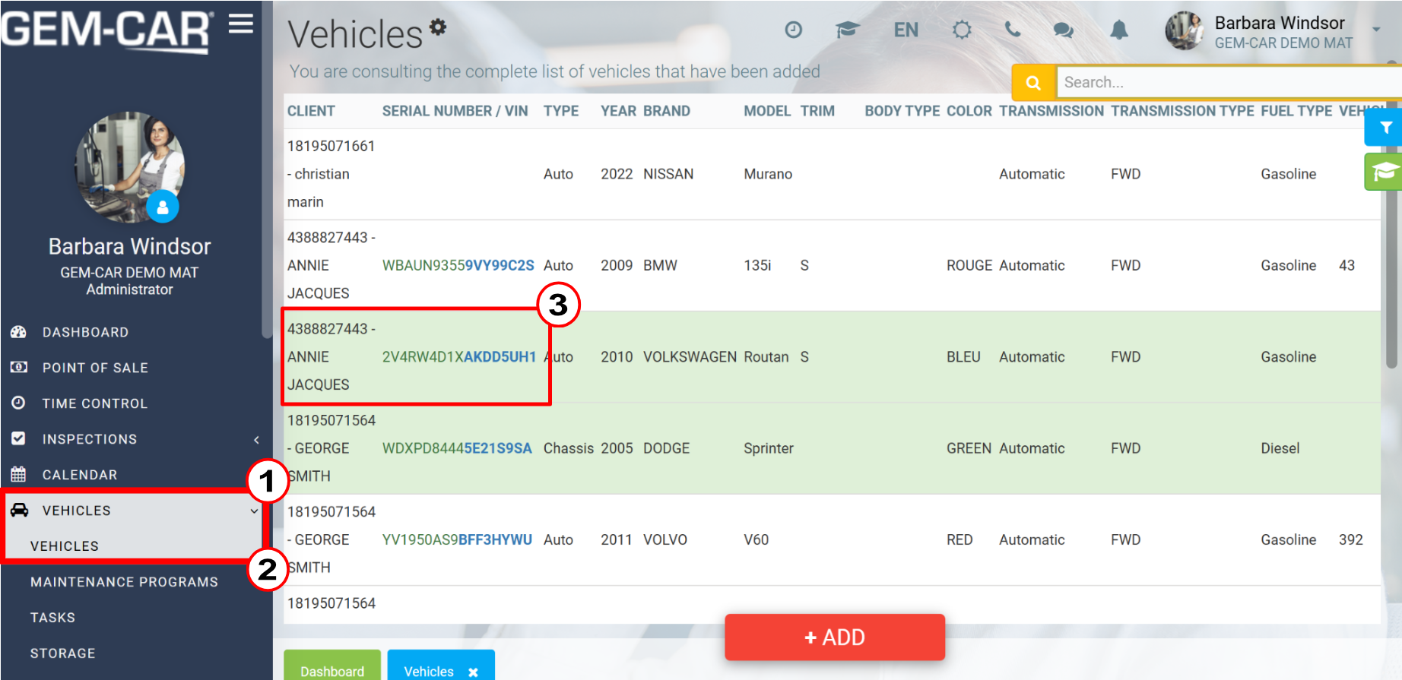
Task: Sort by BRAND column header
Action: click(667, 111)
